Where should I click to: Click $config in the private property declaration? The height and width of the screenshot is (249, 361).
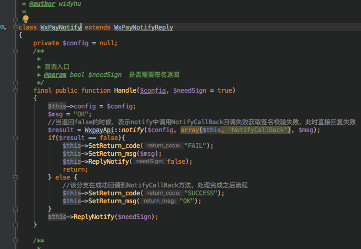(x=76, y=43)
